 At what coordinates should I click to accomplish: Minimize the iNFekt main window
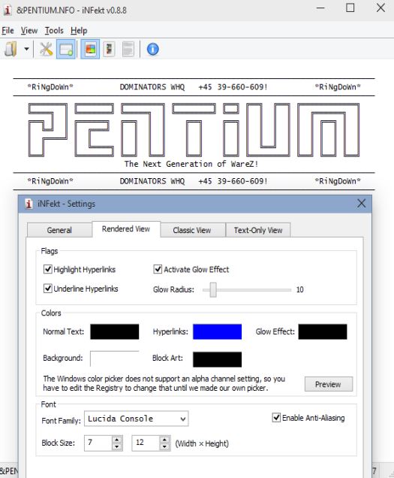(320, 8)
